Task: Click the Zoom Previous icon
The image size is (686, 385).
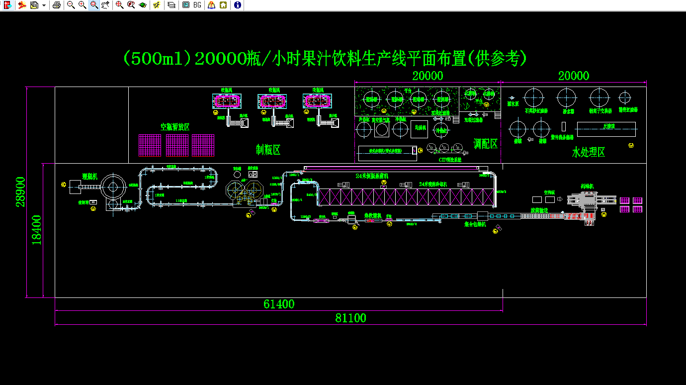Action: pyautogui.click(x=131, y=5)
